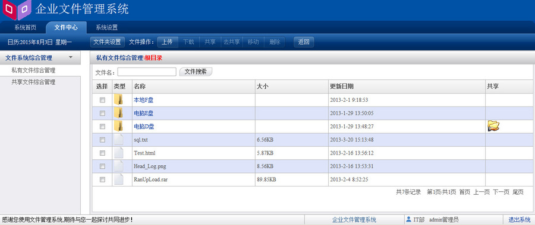535x225 pixels.
Task: Check the box for Head_Log.png
Action: pyautogui.click(x=102, y=166)
